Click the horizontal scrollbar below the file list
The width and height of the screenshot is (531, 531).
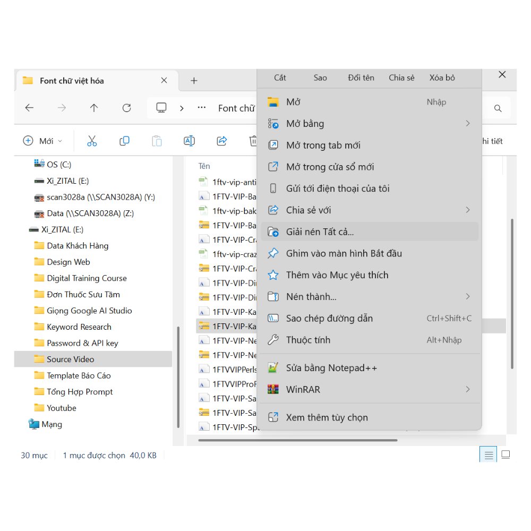(x=297, y=440)
